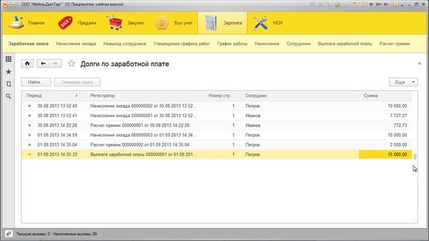Close the Долги по заработной плате page
This screenshot has height=241, width=429.
click(x=420, y=64)
